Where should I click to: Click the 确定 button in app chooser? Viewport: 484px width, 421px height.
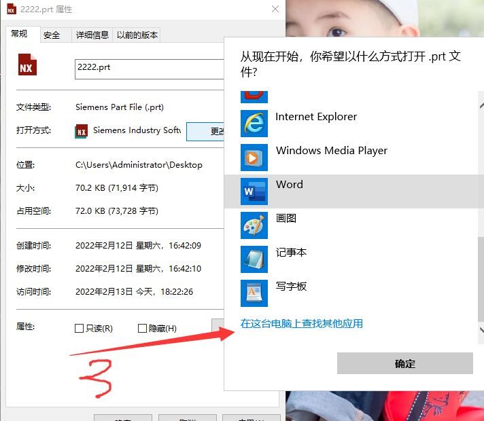404,363
